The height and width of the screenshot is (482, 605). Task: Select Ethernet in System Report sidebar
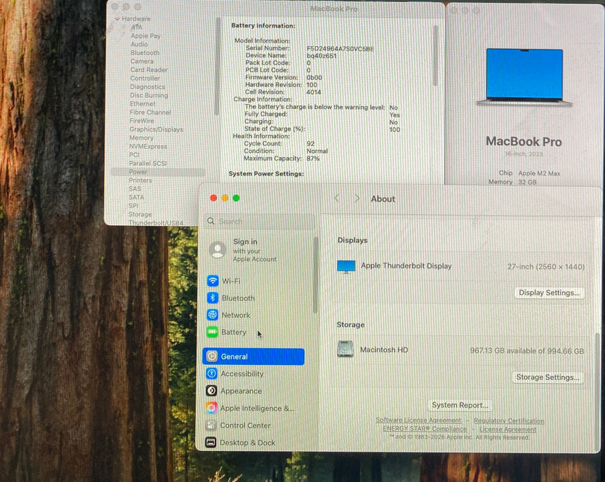tap(143, 104)
